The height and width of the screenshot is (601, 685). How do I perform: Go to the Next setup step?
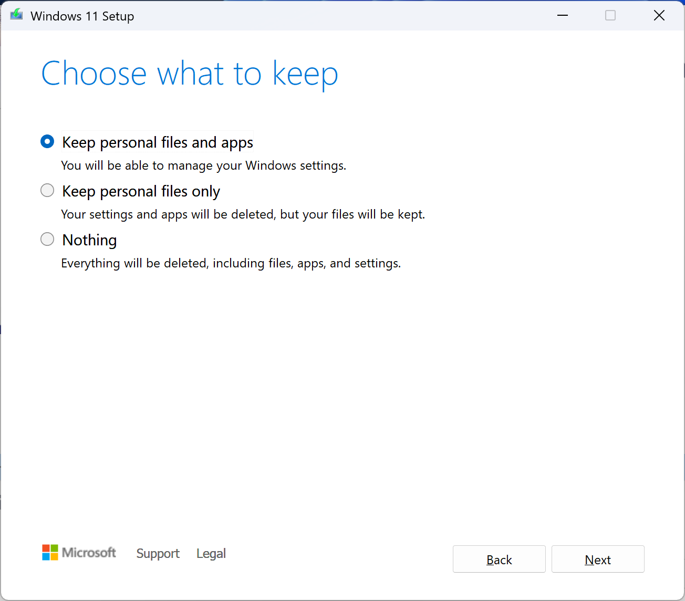pyautogui.click(x=598, y=559)
